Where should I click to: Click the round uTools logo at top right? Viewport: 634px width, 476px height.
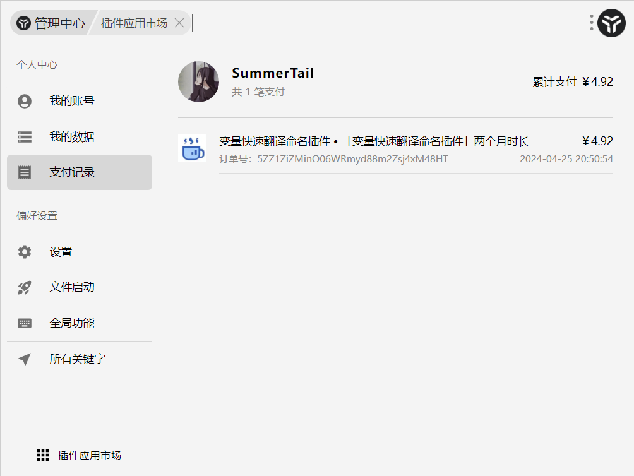[611, 23]
